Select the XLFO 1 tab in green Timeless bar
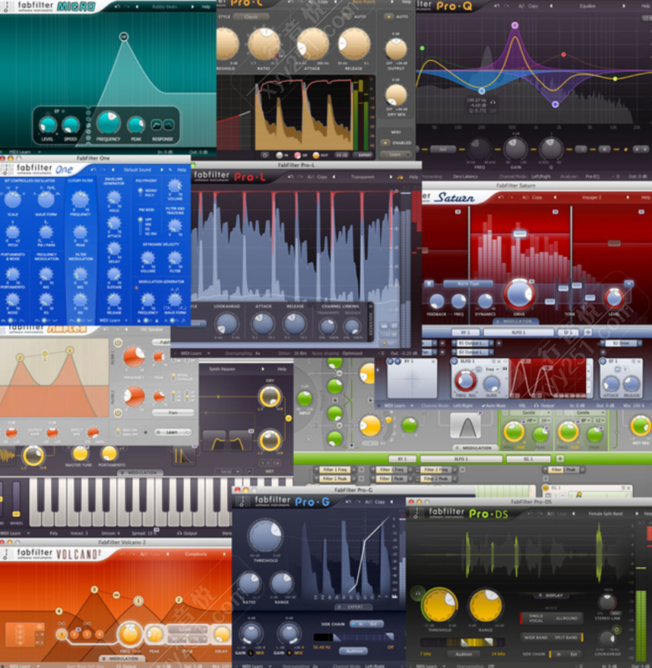Viewport: 652px width, 668px height. [461, 458]
